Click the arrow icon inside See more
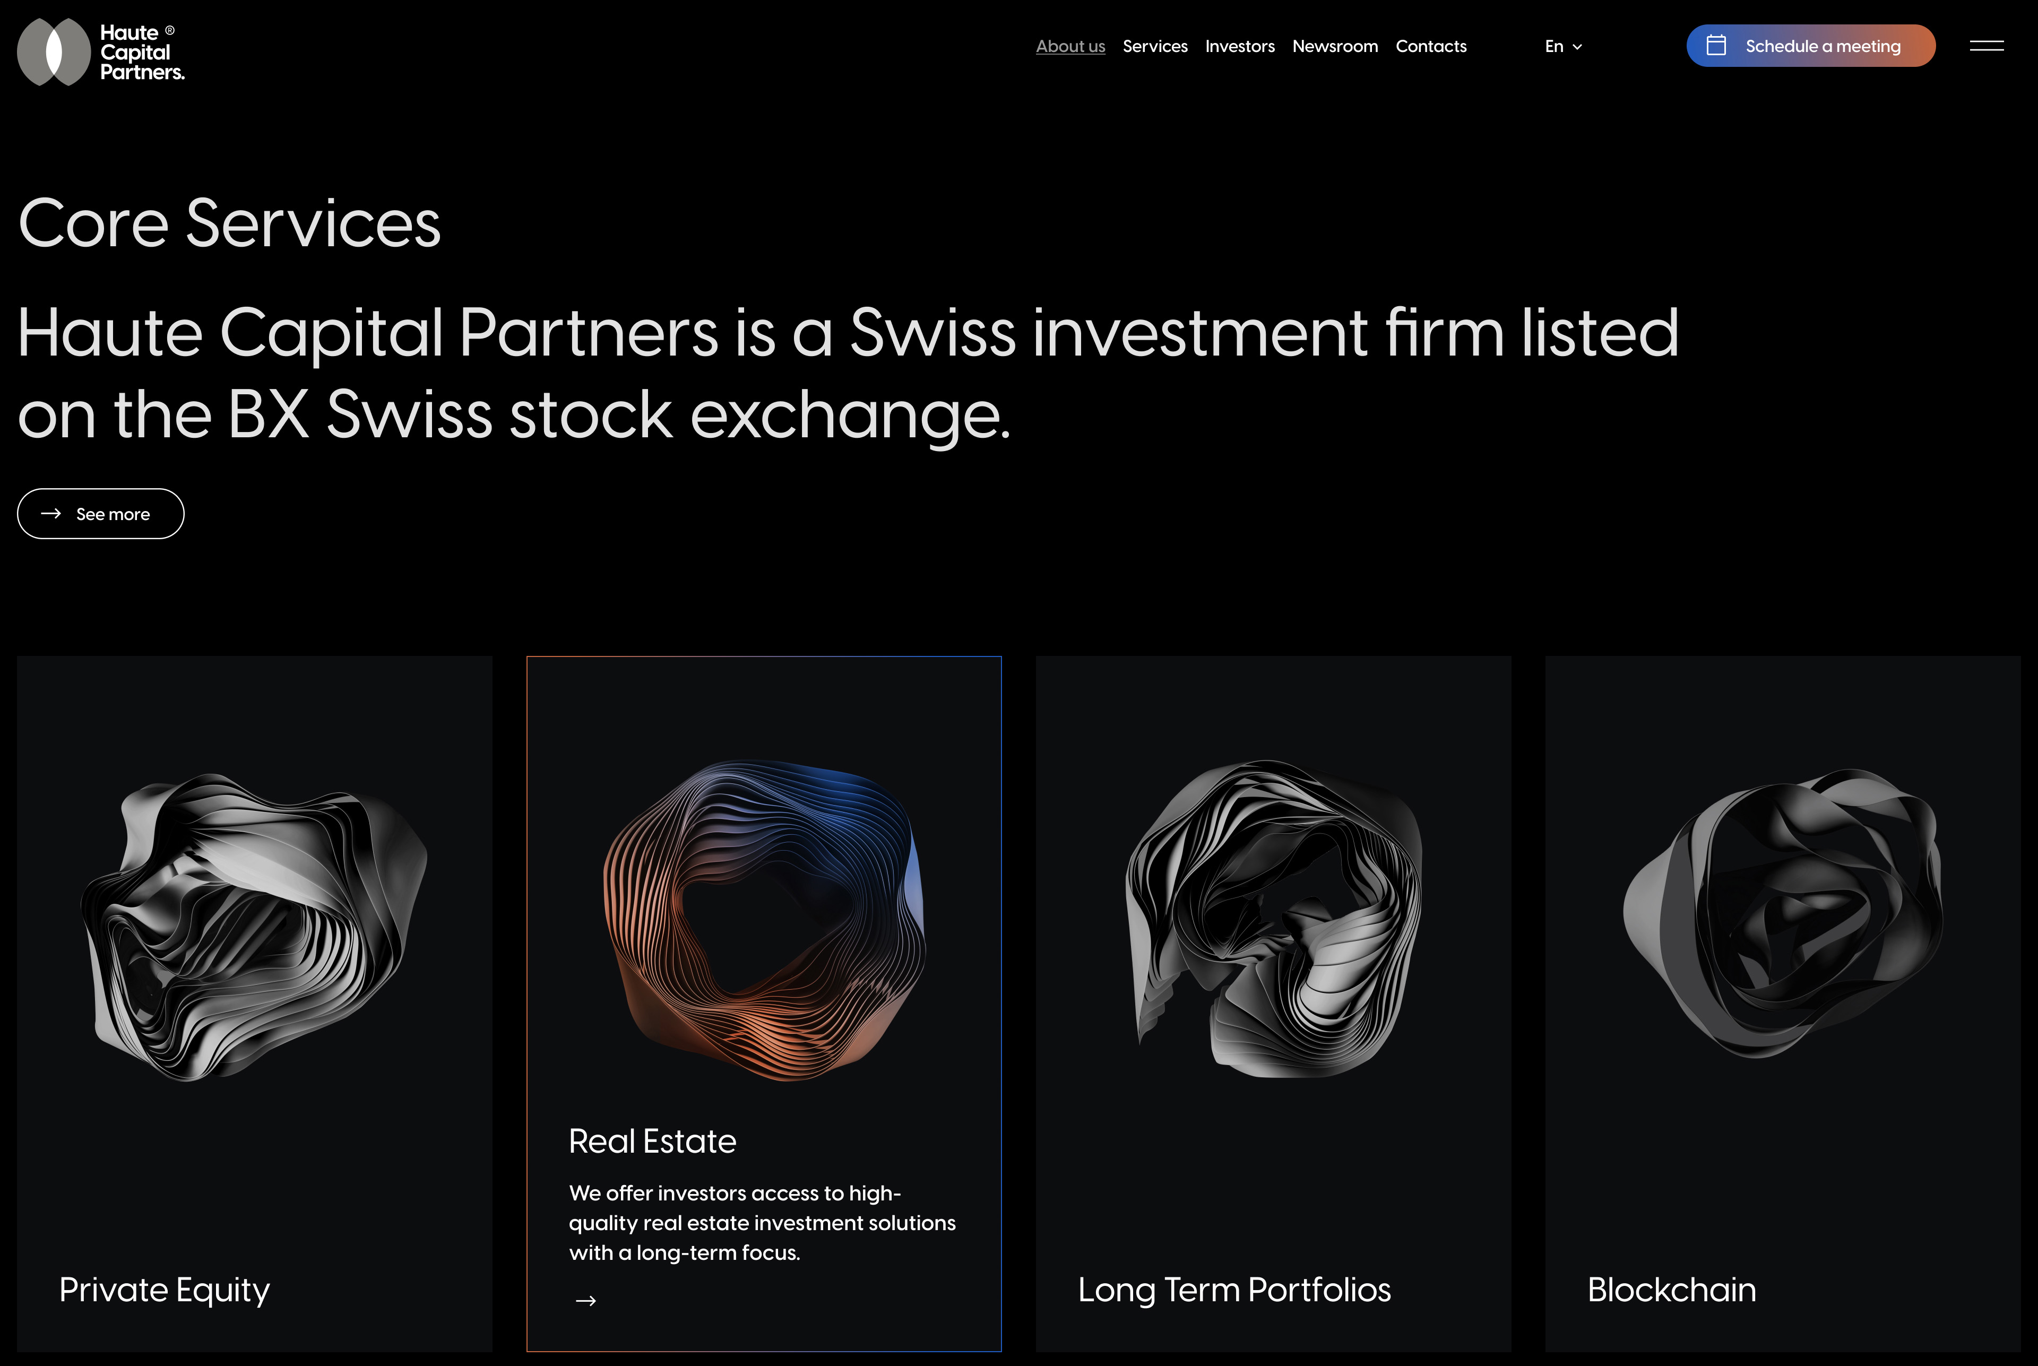The image size is (2038, 1366). (x=51, y=514)
